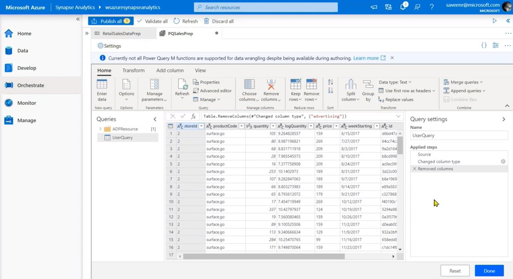This screenshot has height=279, width=513.
Task: Expand the formula bar
Action: [x=398, y=116]
